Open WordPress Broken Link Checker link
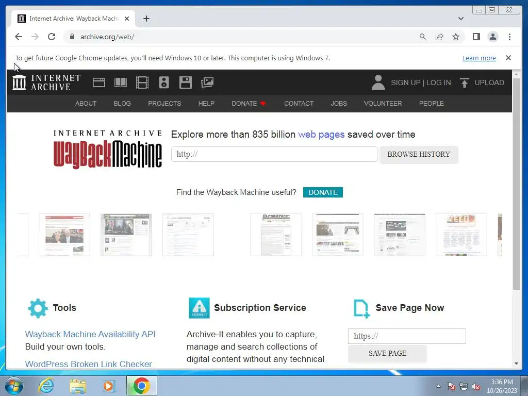The height and width of the screenshot is (396, 528). (x=89, y=364)
